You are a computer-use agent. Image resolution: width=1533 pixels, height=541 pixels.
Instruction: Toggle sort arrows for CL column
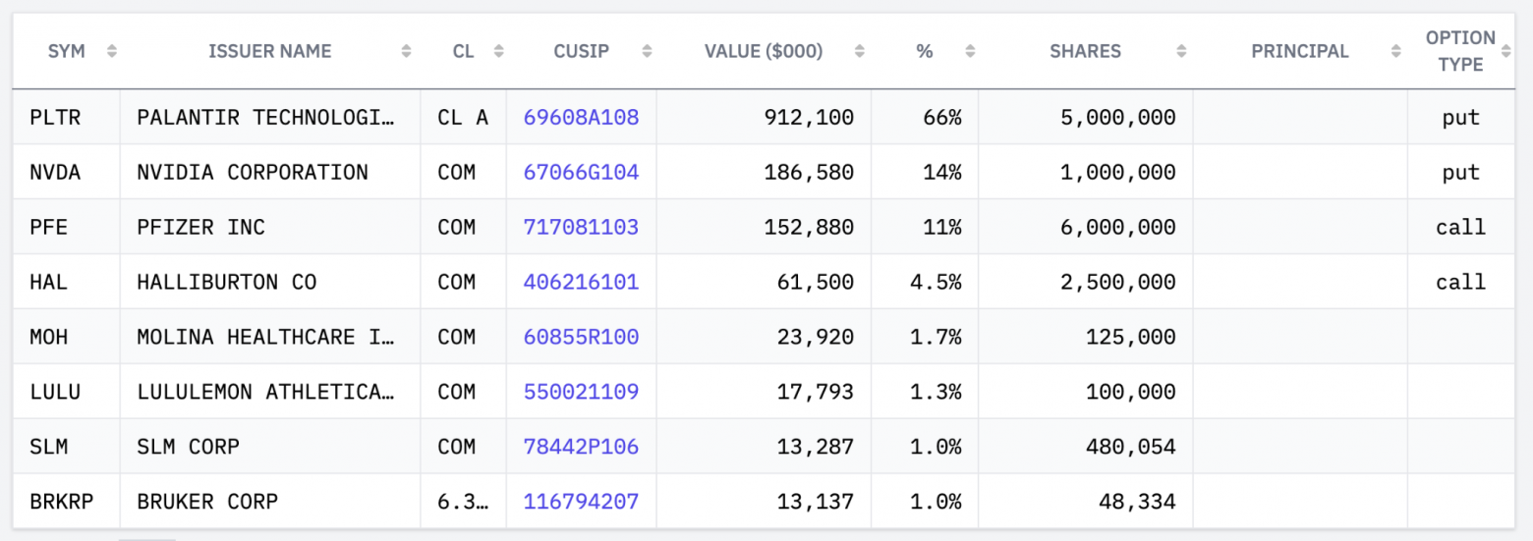tap(498, 51)
